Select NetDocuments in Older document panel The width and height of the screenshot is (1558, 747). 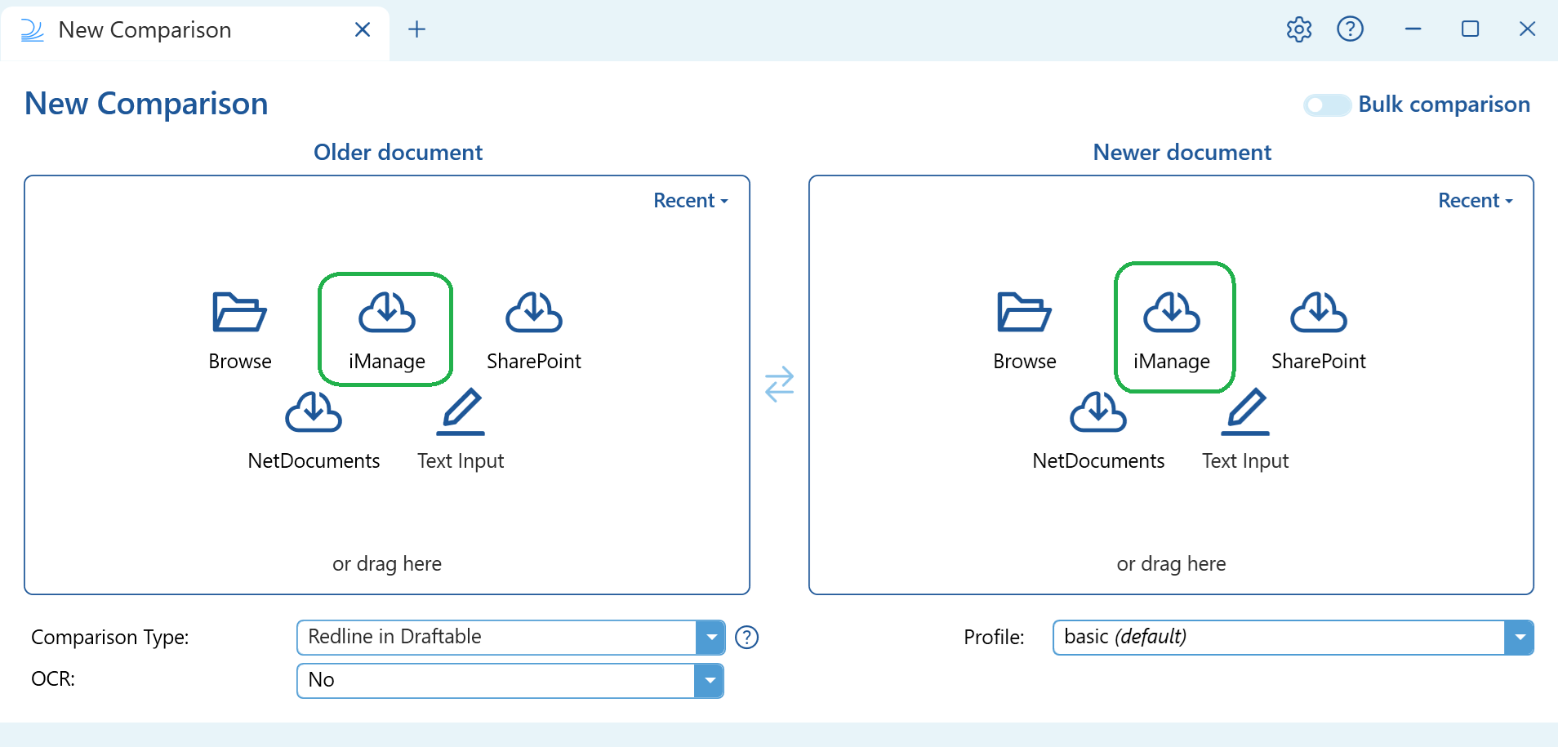[314, 430]
